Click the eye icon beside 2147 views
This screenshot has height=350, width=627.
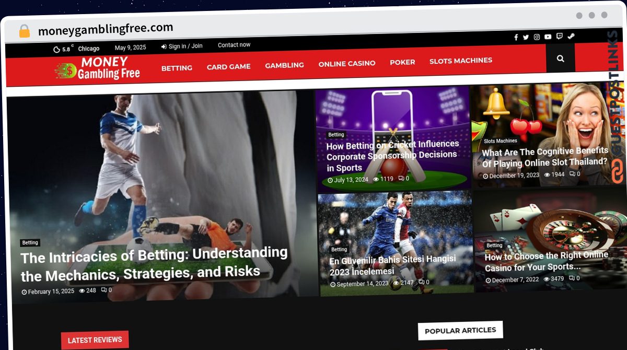pyautogui.click(x=396, y=283)
